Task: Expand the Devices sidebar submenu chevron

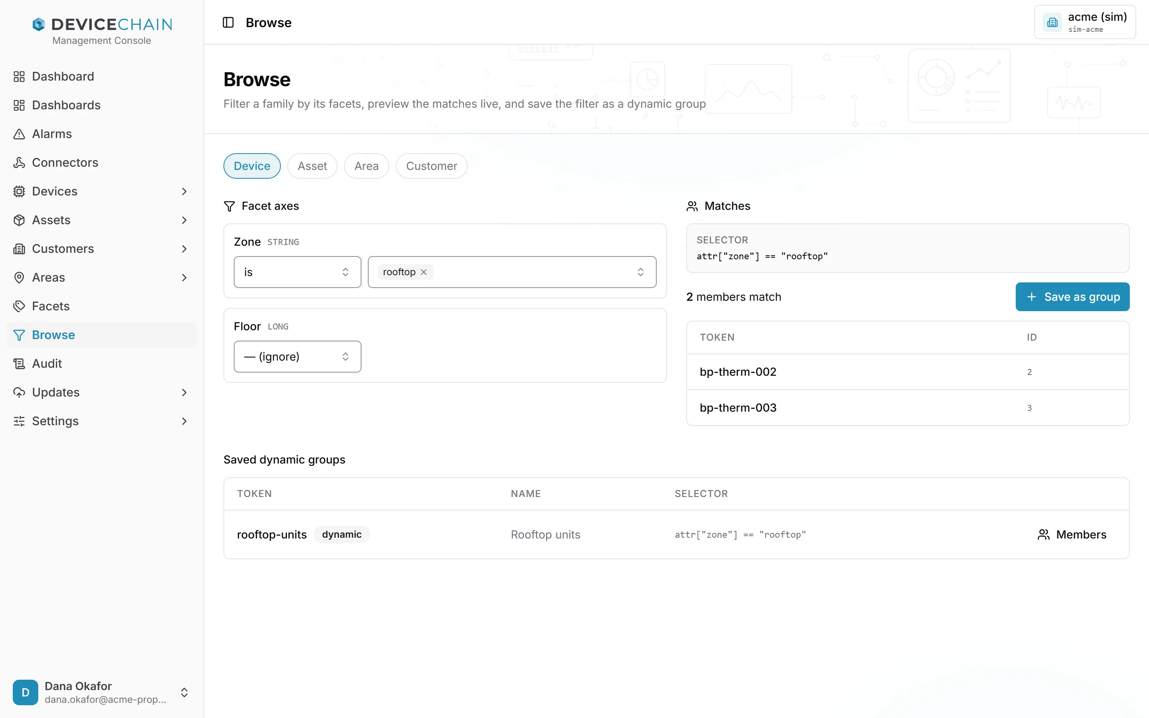Action: 184,191
